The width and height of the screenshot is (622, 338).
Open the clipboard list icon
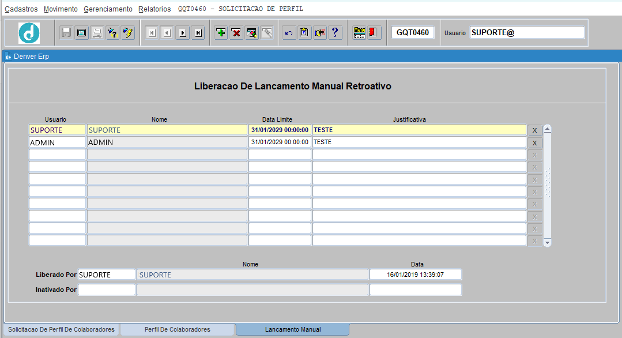[x=304, y=32]
